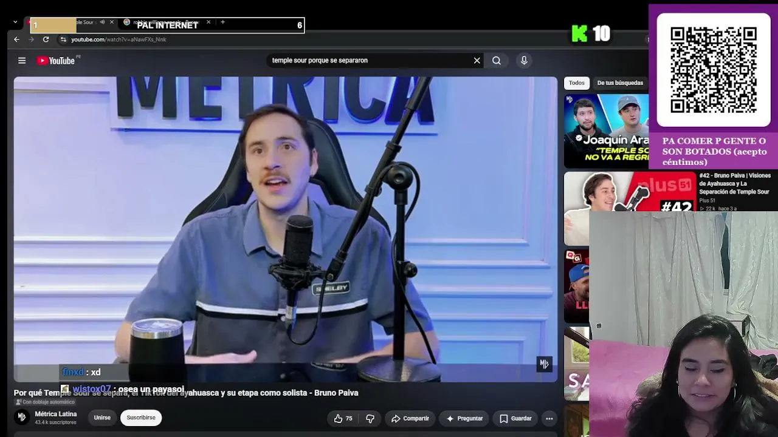This screenshot has width=778, height=437.
Task: Go forward with the browser forward arrow
Action: click(31, 39)
